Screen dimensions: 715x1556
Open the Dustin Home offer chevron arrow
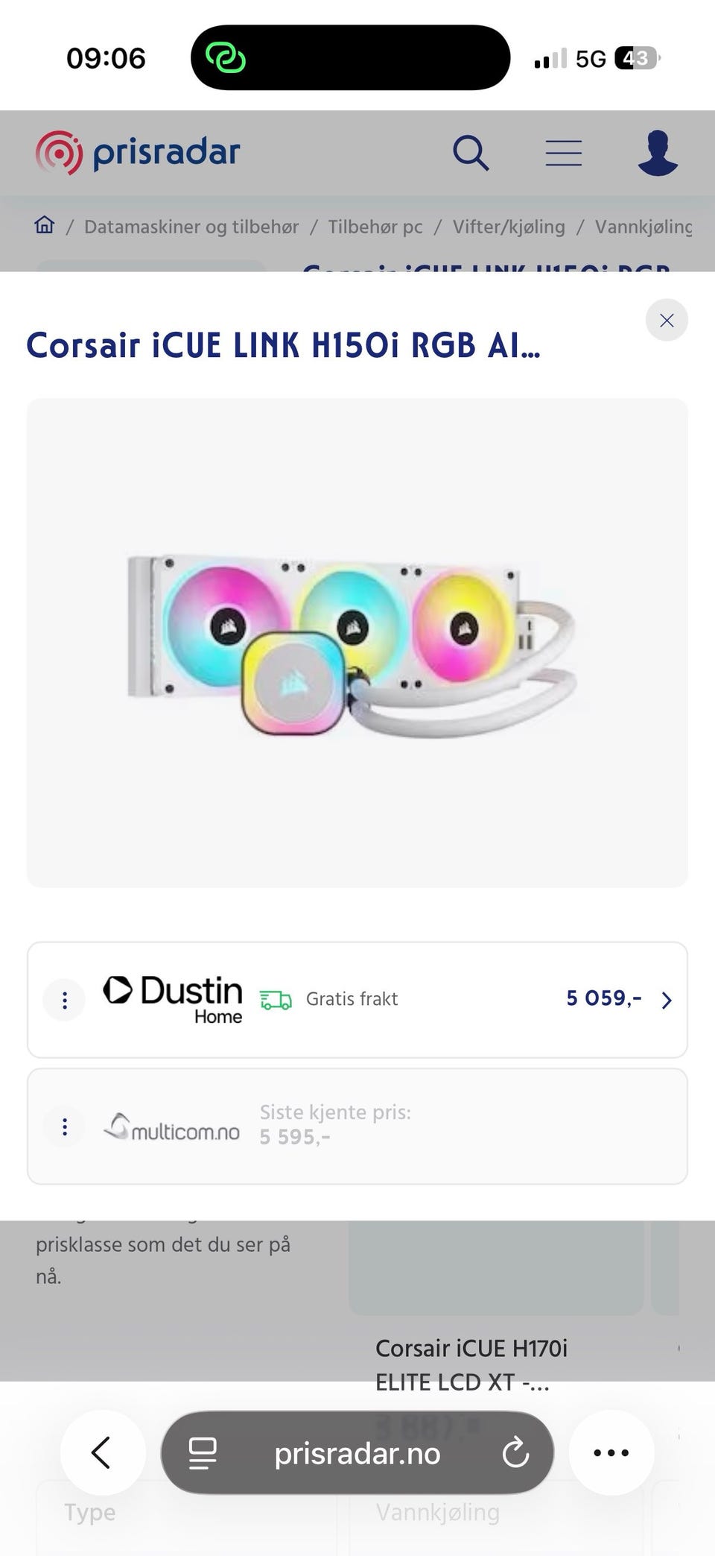click(667, 1001)
